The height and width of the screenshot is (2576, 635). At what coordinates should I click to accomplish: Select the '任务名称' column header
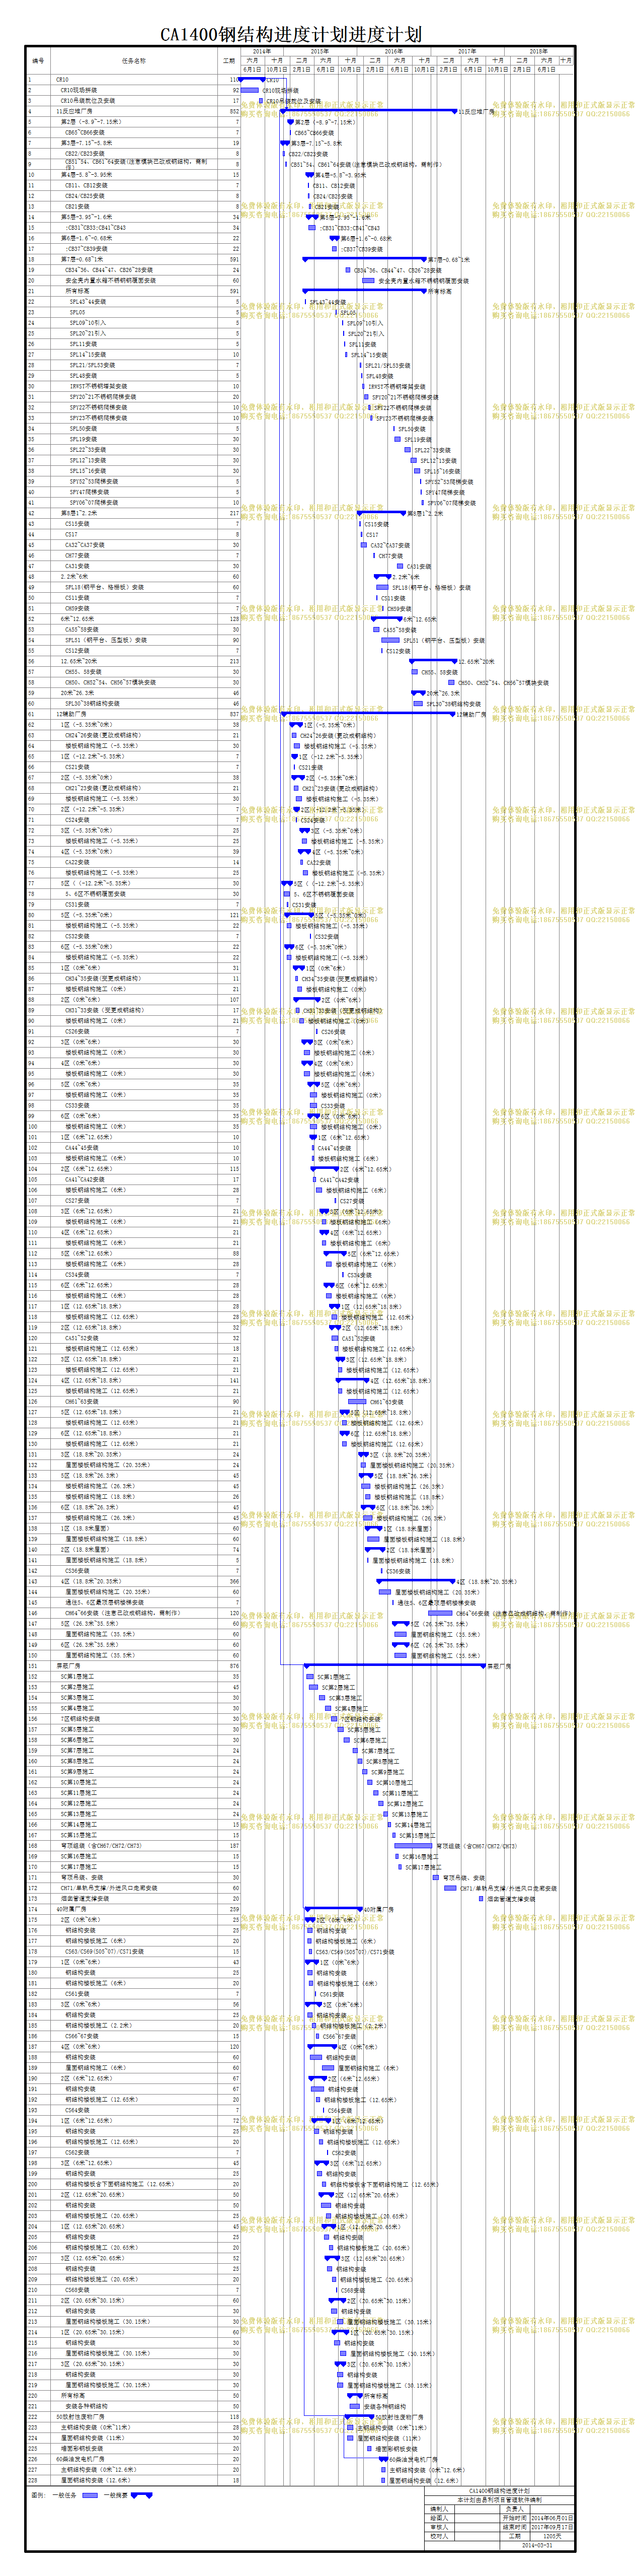[x=134, y=61]
